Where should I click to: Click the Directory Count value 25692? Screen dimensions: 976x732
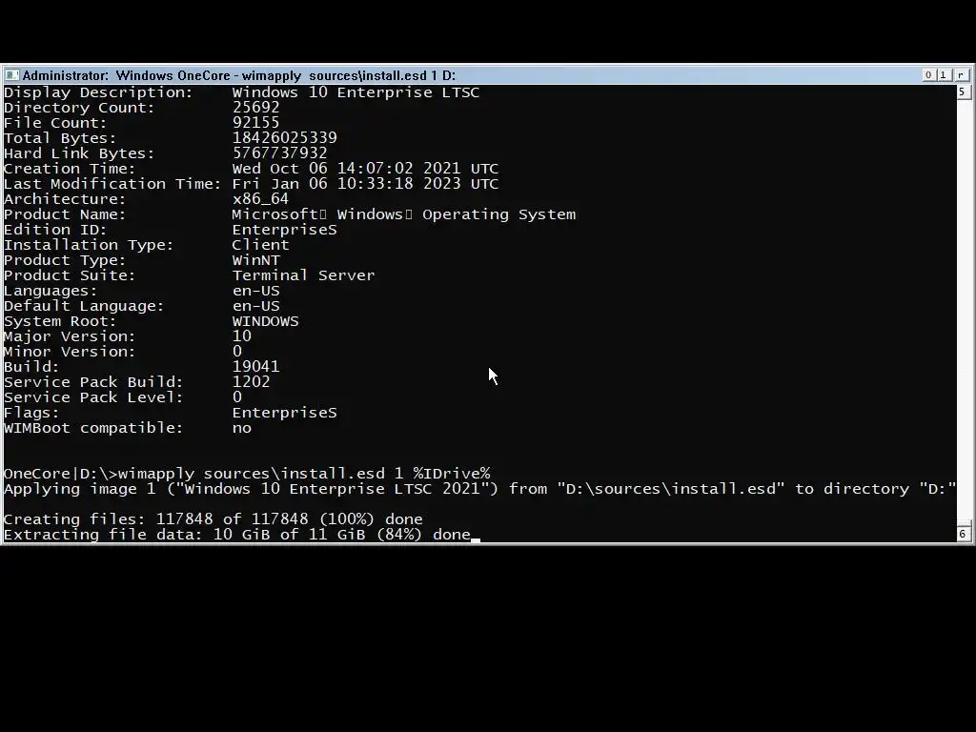coord(255,108)
